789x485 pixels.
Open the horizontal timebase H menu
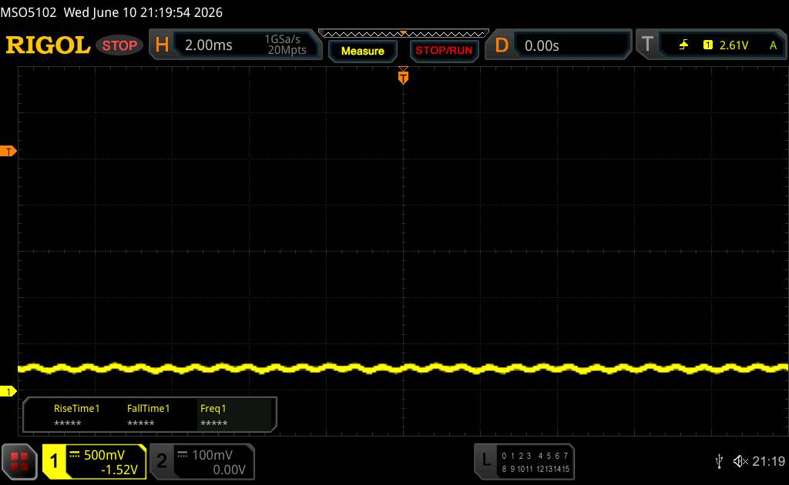coord(162,45)
